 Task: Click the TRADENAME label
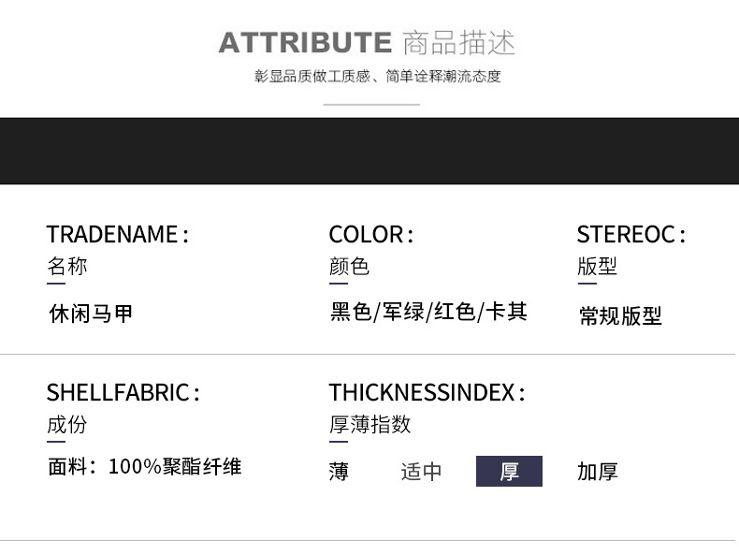tap(117, 234)
